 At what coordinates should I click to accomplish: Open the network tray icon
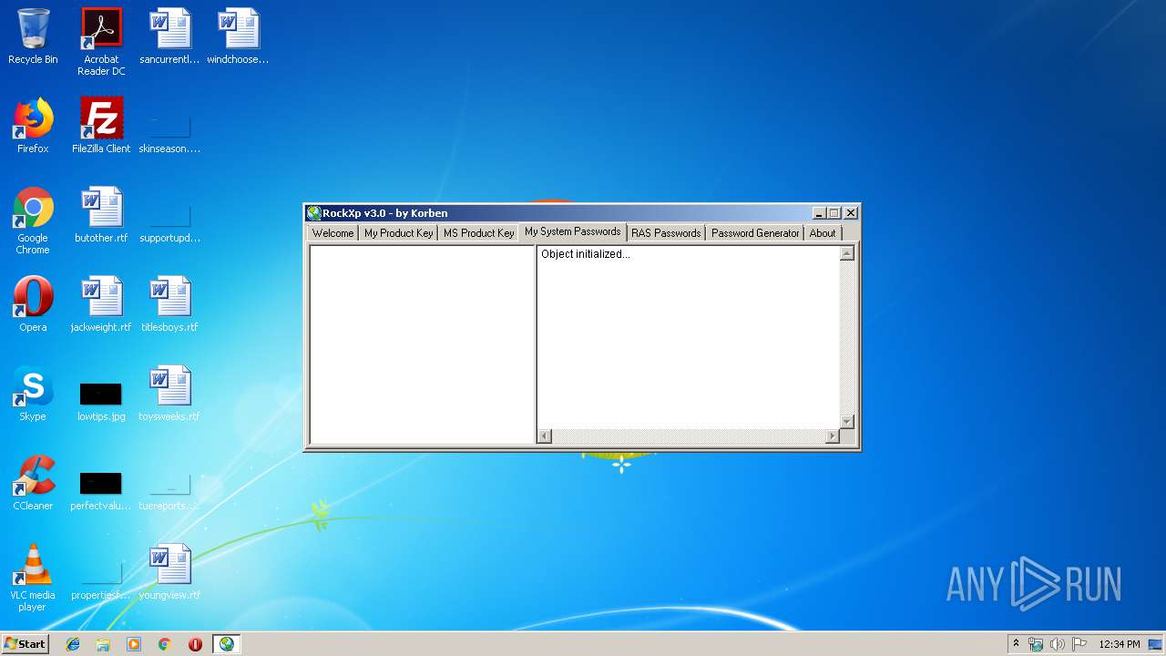click(1036, 644)
